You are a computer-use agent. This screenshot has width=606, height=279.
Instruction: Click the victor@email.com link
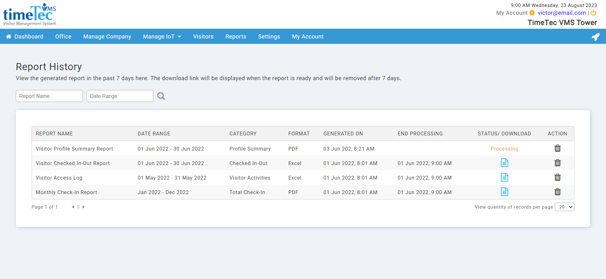tap(562, 13)
